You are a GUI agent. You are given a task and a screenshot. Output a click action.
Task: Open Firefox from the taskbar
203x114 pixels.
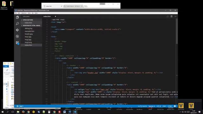point(23,112)
